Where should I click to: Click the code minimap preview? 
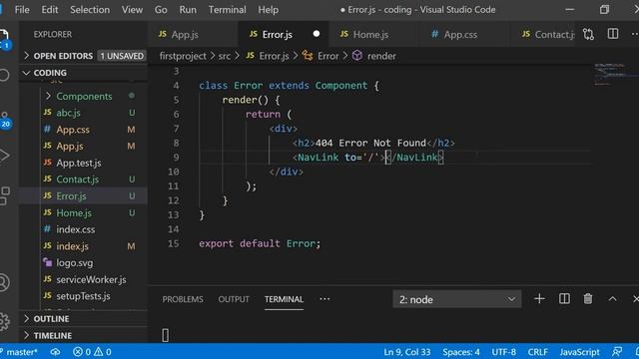click(615, 74)
